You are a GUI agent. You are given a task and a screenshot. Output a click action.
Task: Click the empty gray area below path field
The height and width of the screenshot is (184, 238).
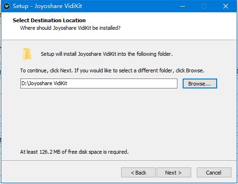coord(118,118)
